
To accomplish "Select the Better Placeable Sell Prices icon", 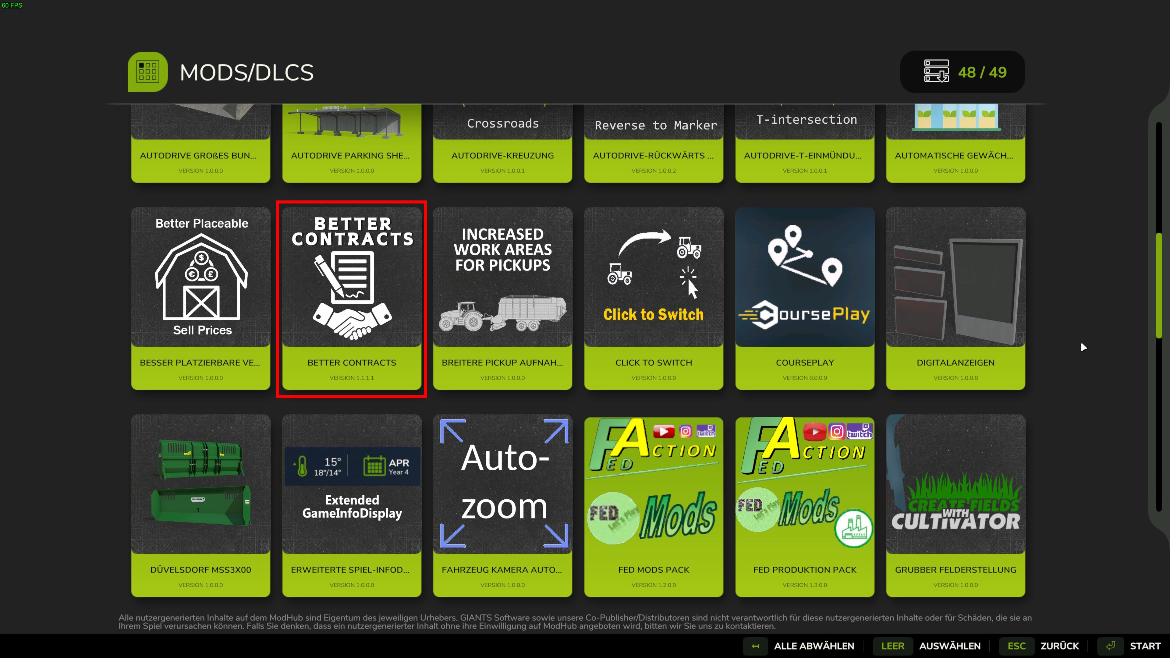I will tap(201, 277).
